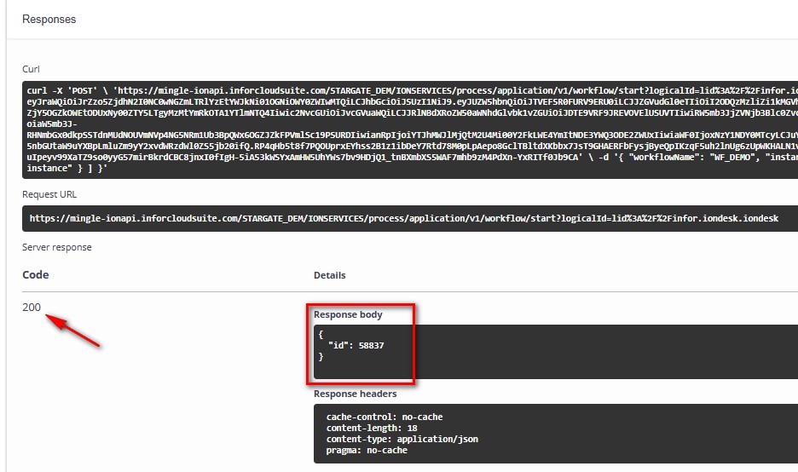The image size is (798, 472).
Task: Click the content-type: application/json header line
Action: point(402,439)
